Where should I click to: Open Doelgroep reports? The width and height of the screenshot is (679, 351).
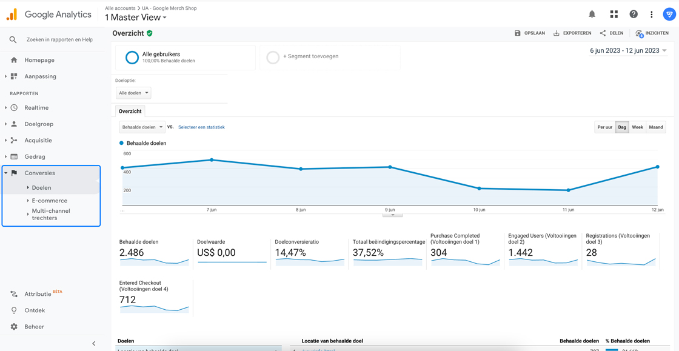click(39, 124)
